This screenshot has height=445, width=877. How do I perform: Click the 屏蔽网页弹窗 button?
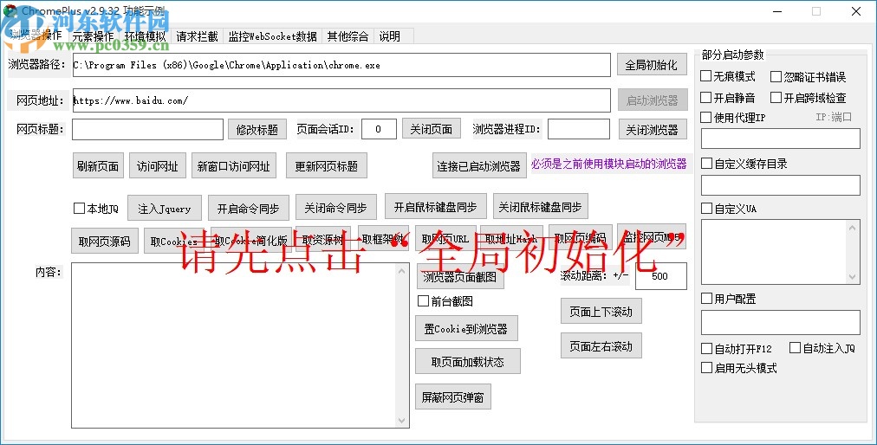click(x=453, y=397)
